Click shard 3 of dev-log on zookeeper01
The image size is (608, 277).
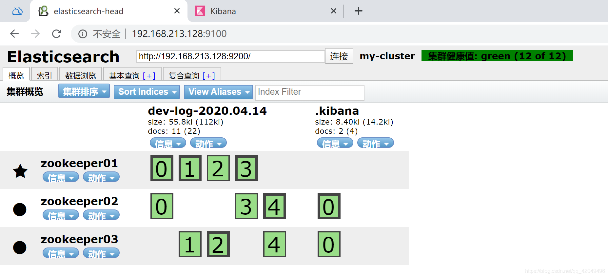[x=246, y=168]
